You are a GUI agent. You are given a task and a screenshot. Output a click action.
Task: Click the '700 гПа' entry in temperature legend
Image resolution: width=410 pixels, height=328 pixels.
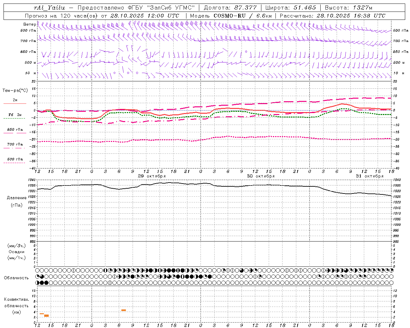[x=15, y=144]
